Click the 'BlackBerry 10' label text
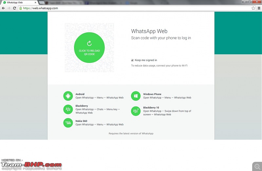 click(x=151, y=107)
